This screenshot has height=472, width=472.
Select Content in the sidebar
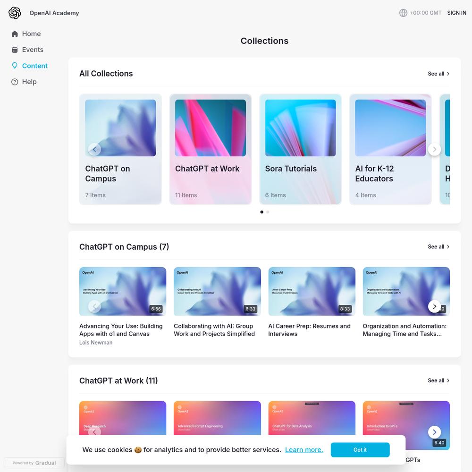(29, 66)
